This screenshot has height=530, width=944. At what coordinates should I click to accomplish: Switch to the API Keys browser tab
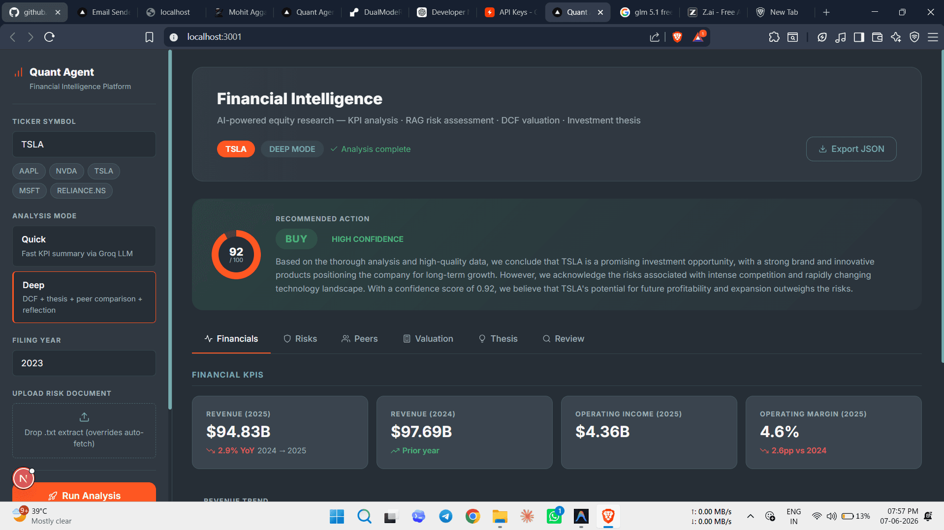511,12
